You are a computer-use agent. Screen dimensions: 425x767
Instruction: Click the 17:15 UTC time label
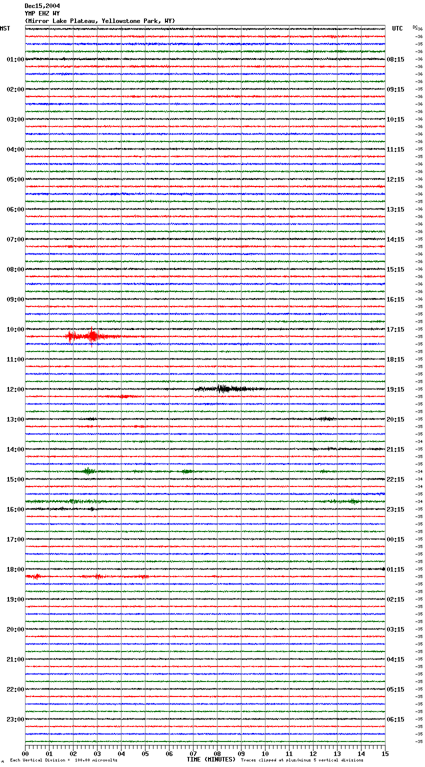point(395,329)
